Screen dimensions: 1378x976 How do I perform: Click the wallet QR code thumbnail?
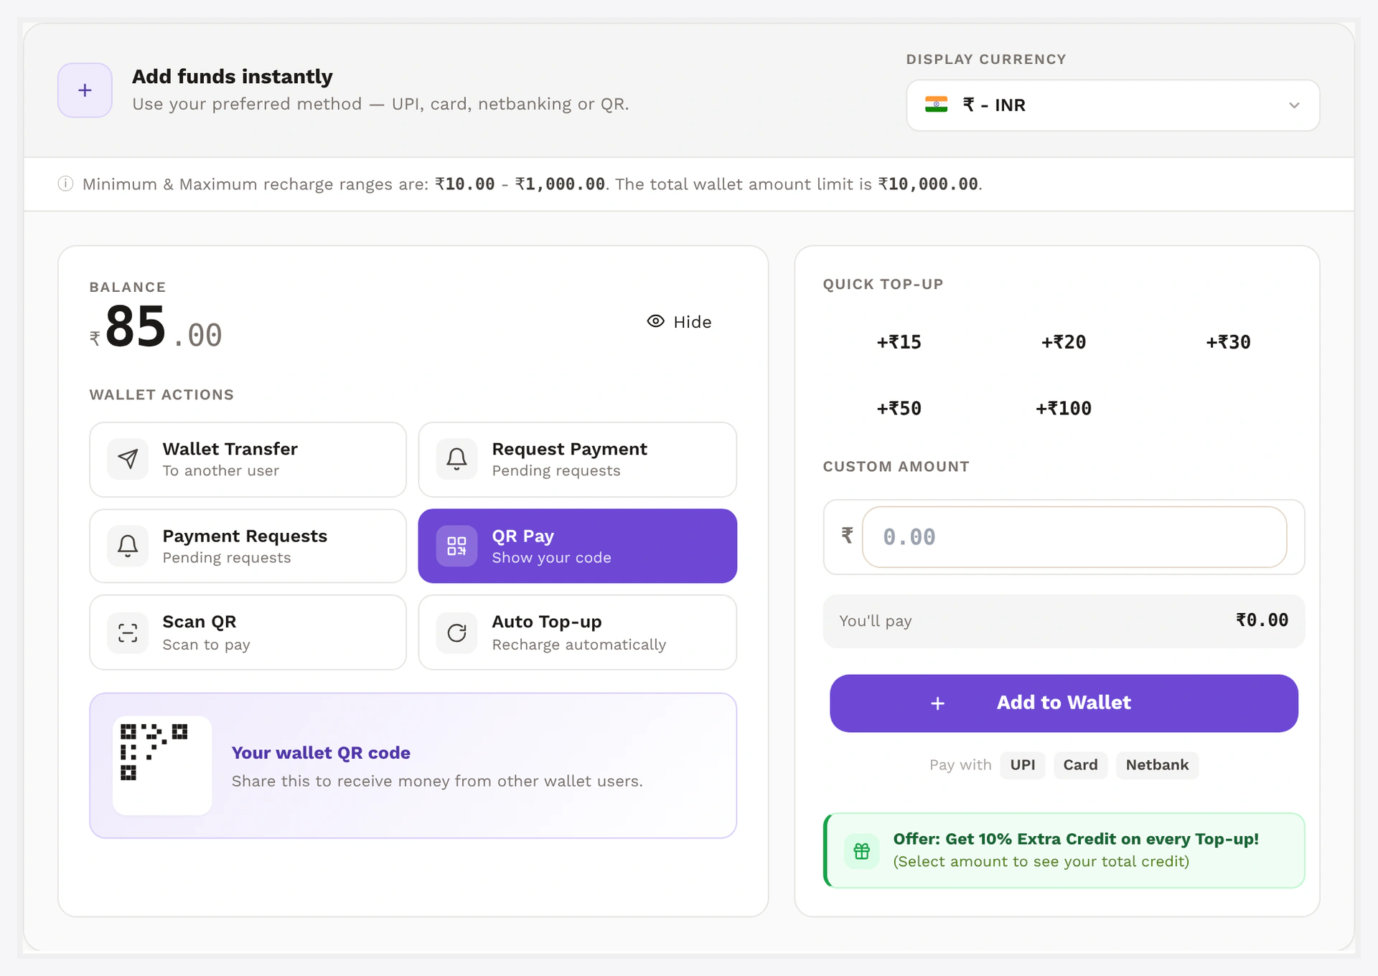click(162, 765)
